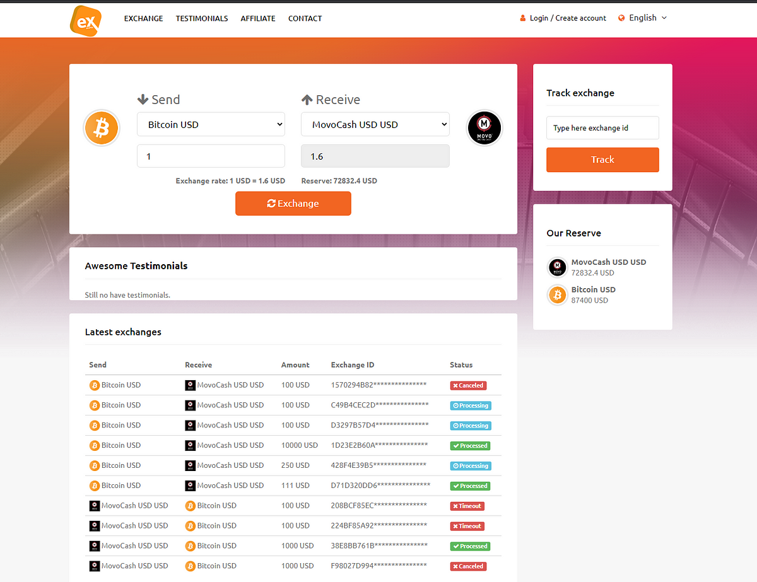The height and width of the screenshot is (582, 757).
Task: Click Login / Create account link
Action: pos(568,18)
